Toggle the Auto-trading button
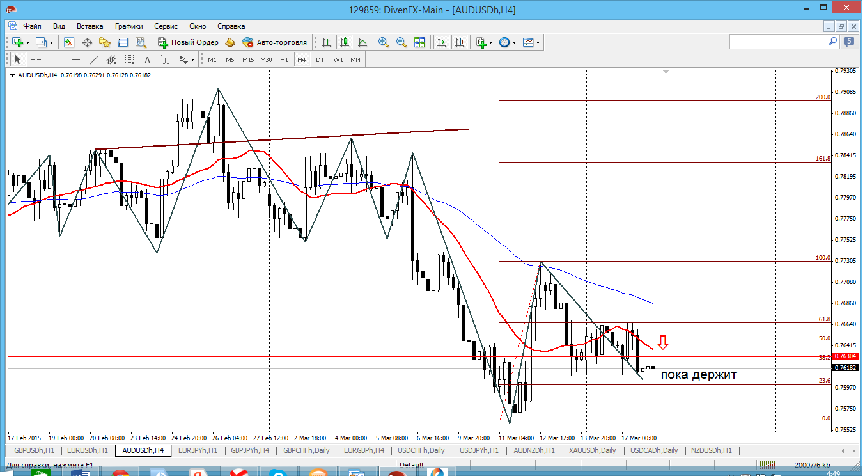Viewport: 865px width, 476px height. 275,42
